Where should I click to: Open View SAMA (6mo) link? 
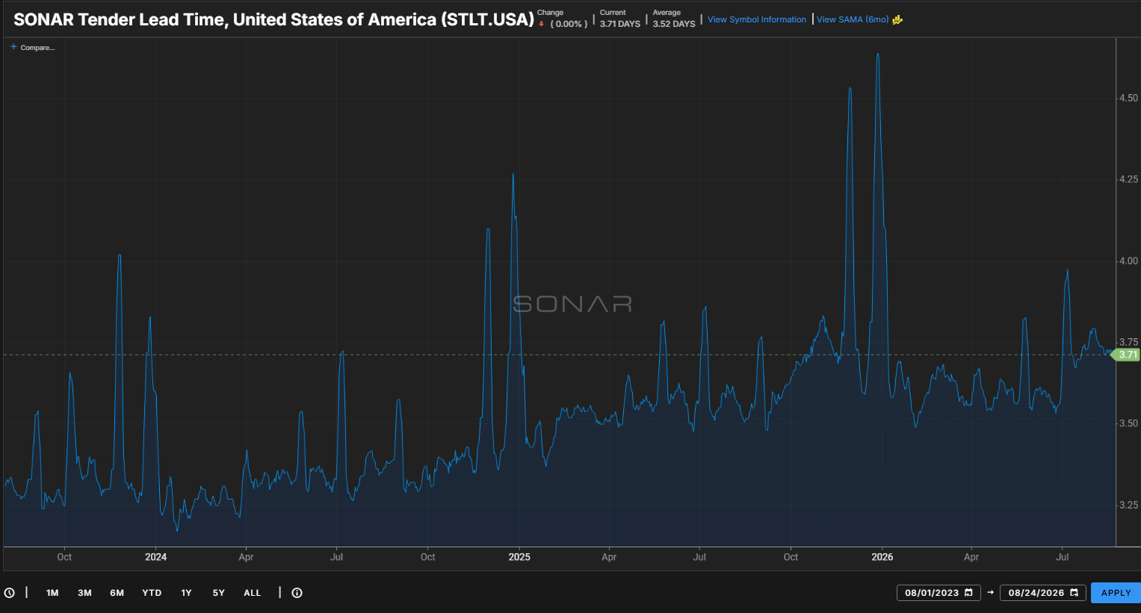853,19
